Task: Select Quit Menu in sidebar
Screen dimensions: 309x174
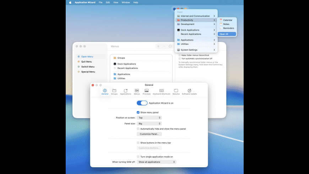Action: [x=91, y=62]
